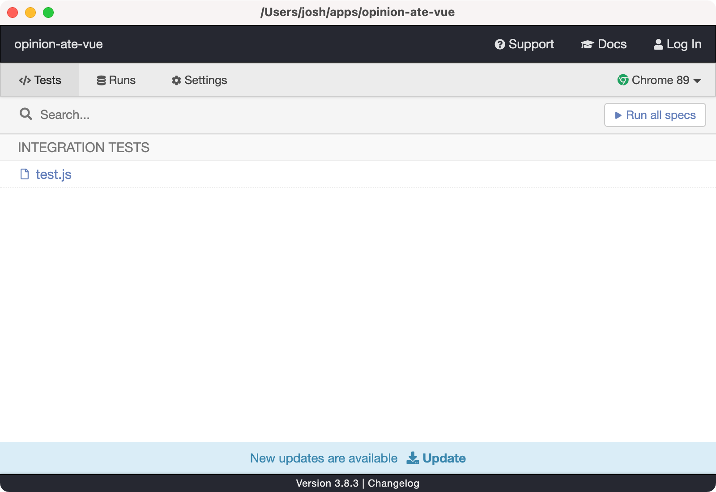
Task: Click the magnifying glass search icon
Action: (26, 114)
